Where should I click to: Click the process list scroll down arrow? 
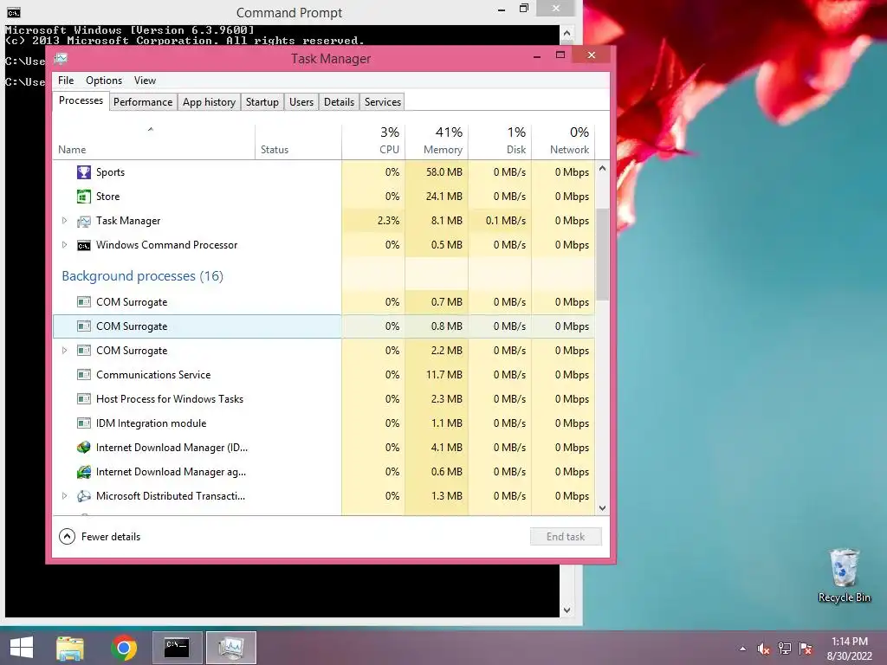(x=603, y=507)
